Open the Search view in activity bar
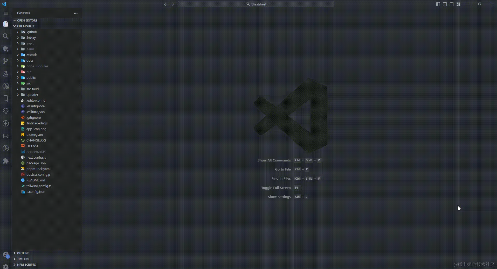The height and width of the screenshot is (269, 497). [x=6, y=36]
